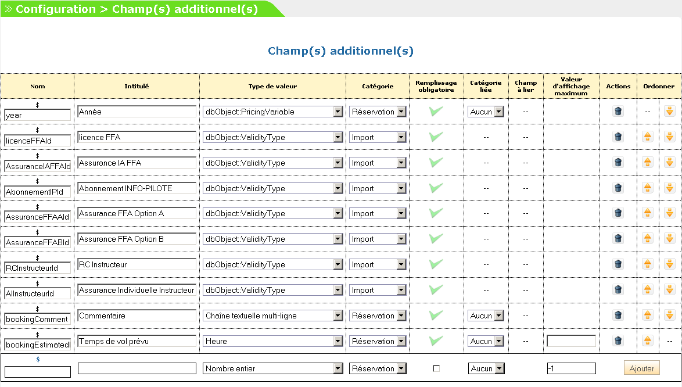This screenshot has height=387, width=682.
Task: Delete the Assurance FFA Option B field
Action: pos(618,239)
